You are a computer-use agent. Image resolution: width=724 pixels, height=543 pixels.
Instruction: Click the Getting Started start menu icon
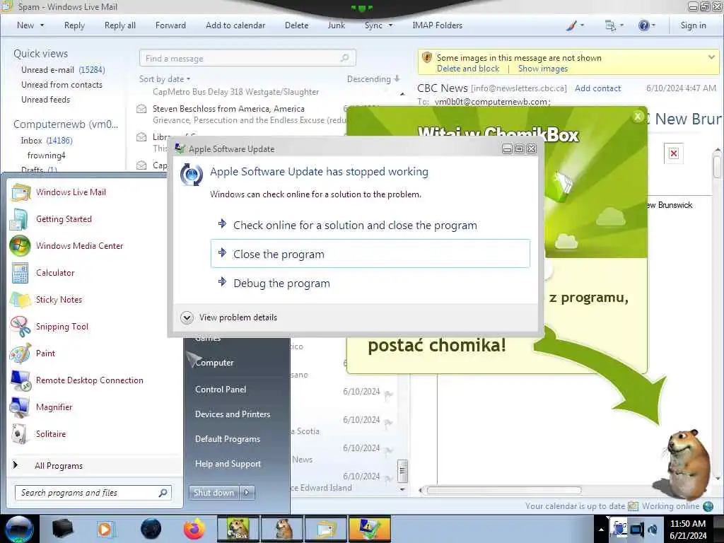pyautogui.click(x=20, y=219)
